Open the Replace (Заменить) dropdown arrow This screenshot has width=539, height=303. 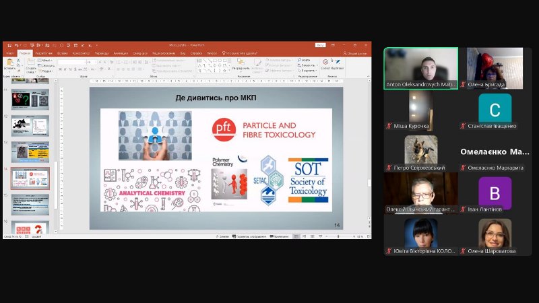317,65
